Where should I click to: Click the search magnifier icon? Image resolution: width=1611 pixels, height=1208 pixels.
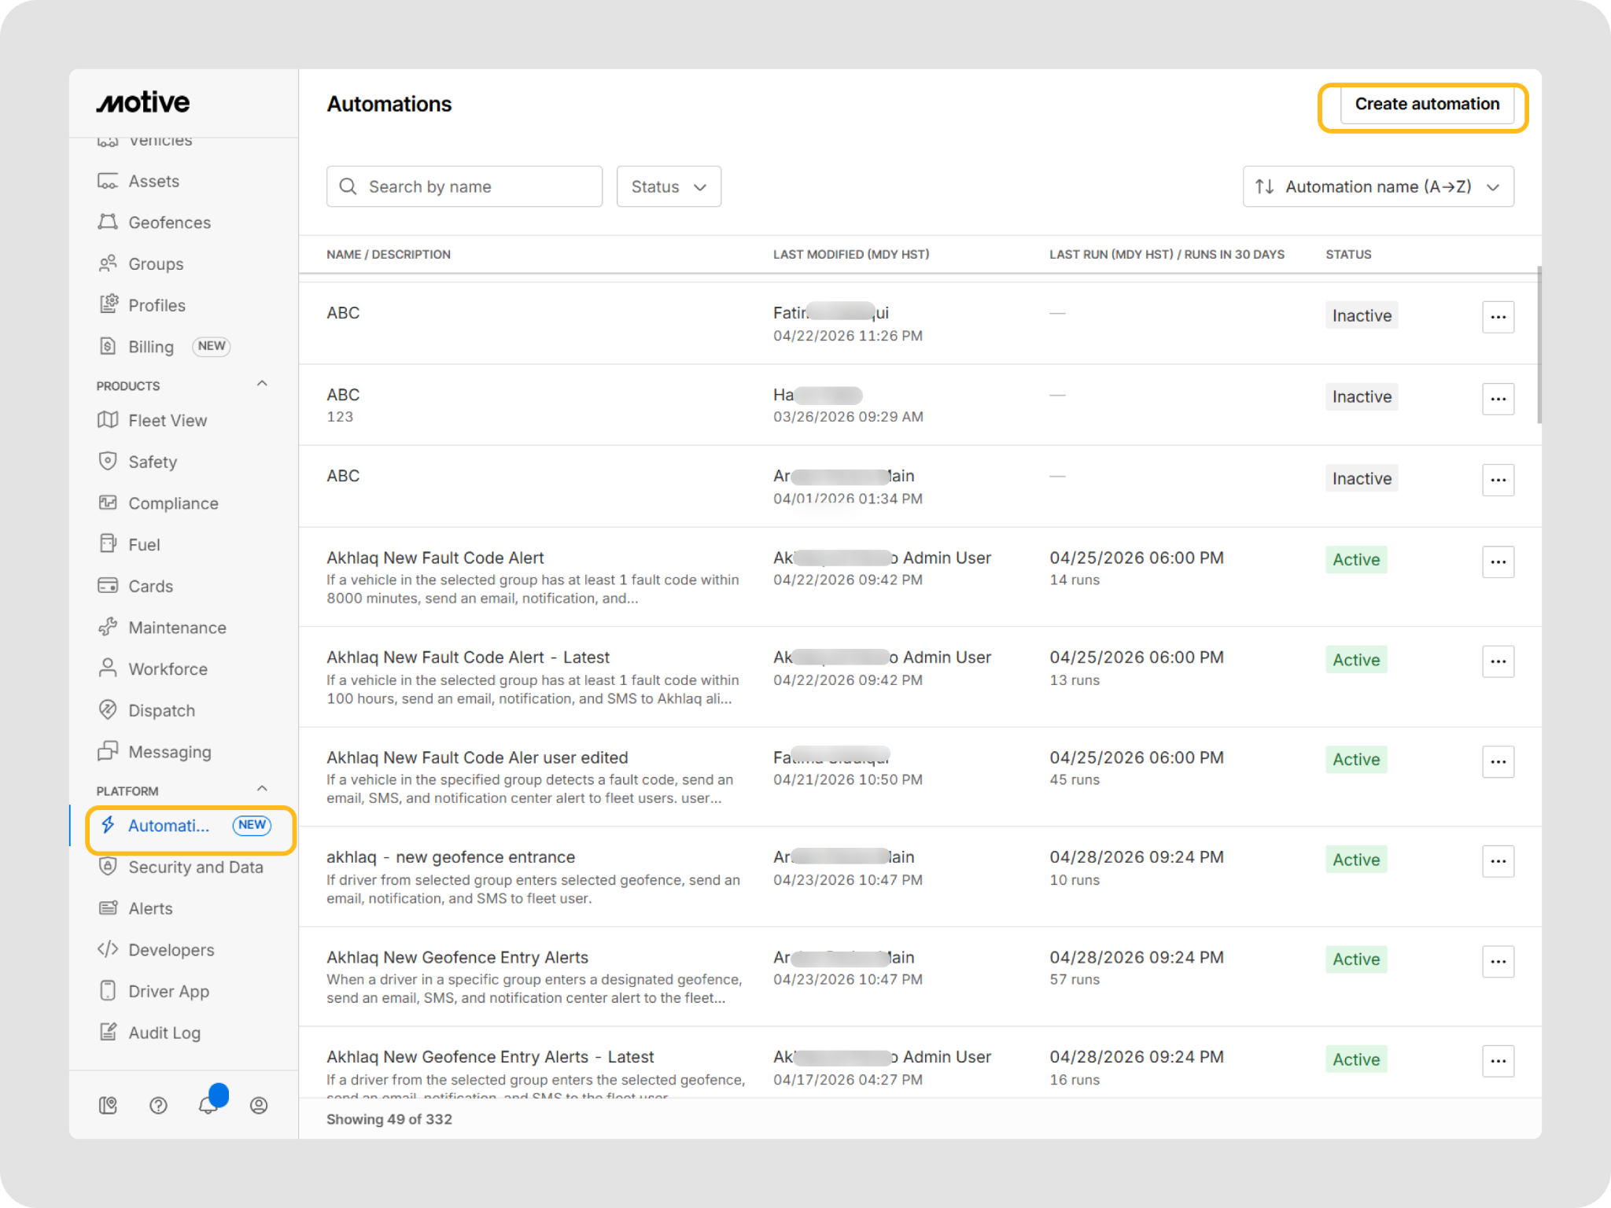point(348,186)
